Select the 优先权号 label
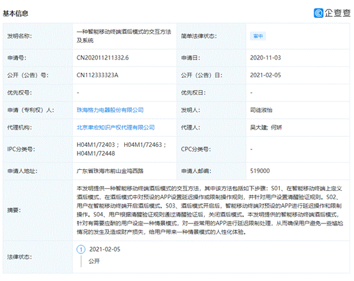This screenshot has height=281, width=354. [19, 93]
